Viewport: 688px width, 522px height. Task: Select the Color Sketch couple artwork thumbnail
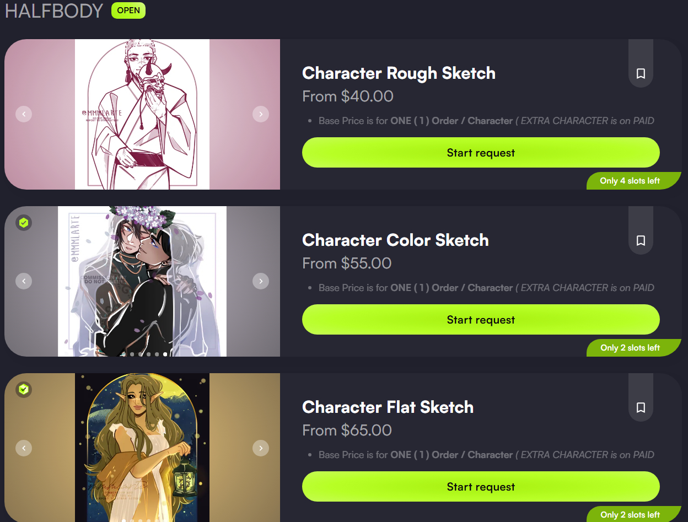(x=142, y=281)
